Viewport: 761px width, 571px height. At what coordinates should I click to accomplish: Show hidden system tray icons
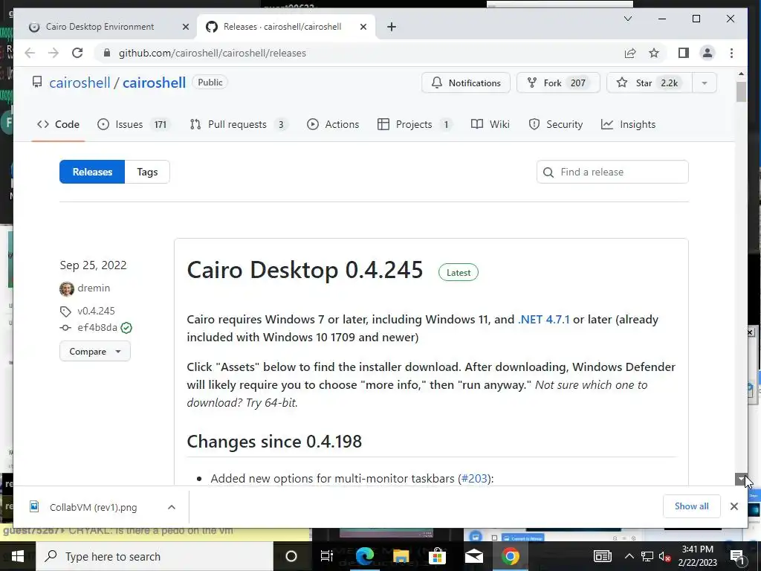[x=629, y=556]
